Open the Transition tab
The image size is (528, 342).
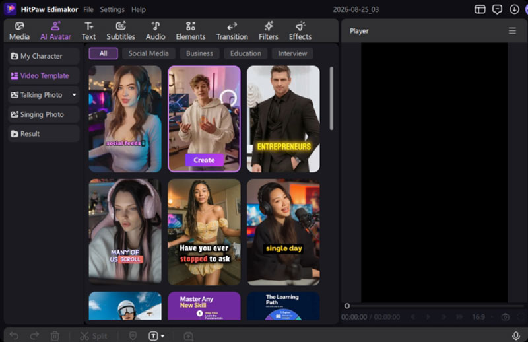coord(232,30)
